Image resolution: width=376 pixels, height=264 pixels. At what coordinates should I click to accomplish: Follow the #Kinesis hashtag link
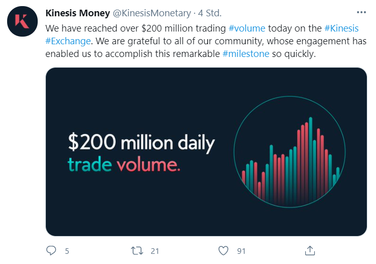341,28
